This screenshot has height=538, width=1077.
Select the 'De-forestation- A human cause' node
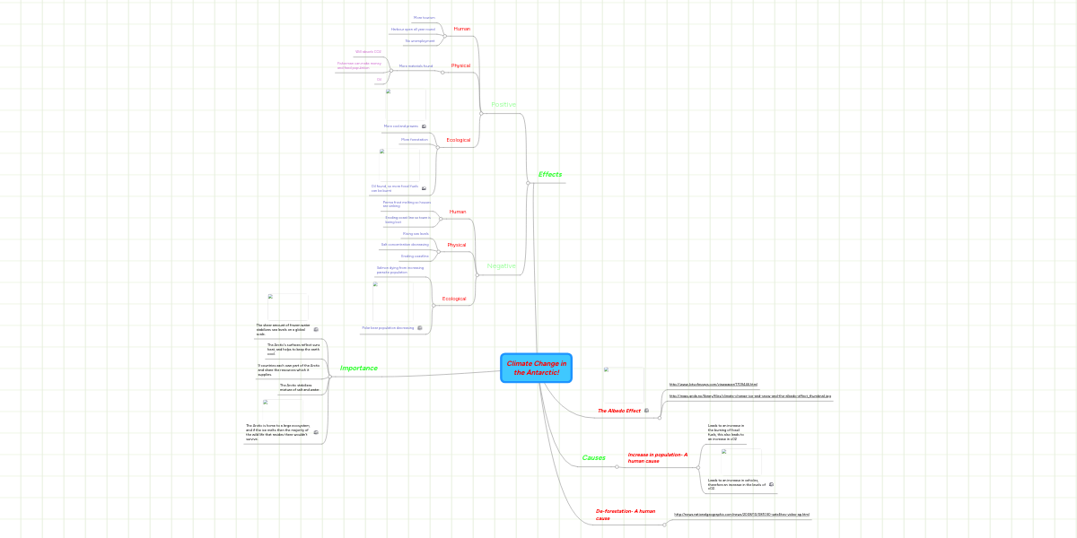point(626,515)
